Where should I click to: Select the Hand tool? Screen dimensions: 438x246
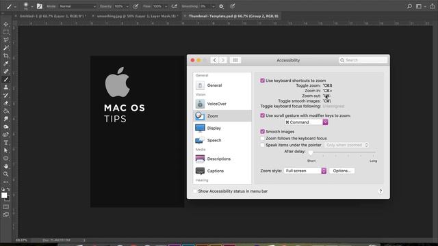(x=6, y=166)
